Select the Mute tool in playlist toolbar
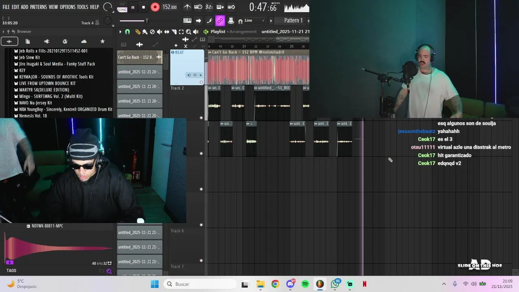This screenshot has width=519, height=292. [x=159, y=32]
